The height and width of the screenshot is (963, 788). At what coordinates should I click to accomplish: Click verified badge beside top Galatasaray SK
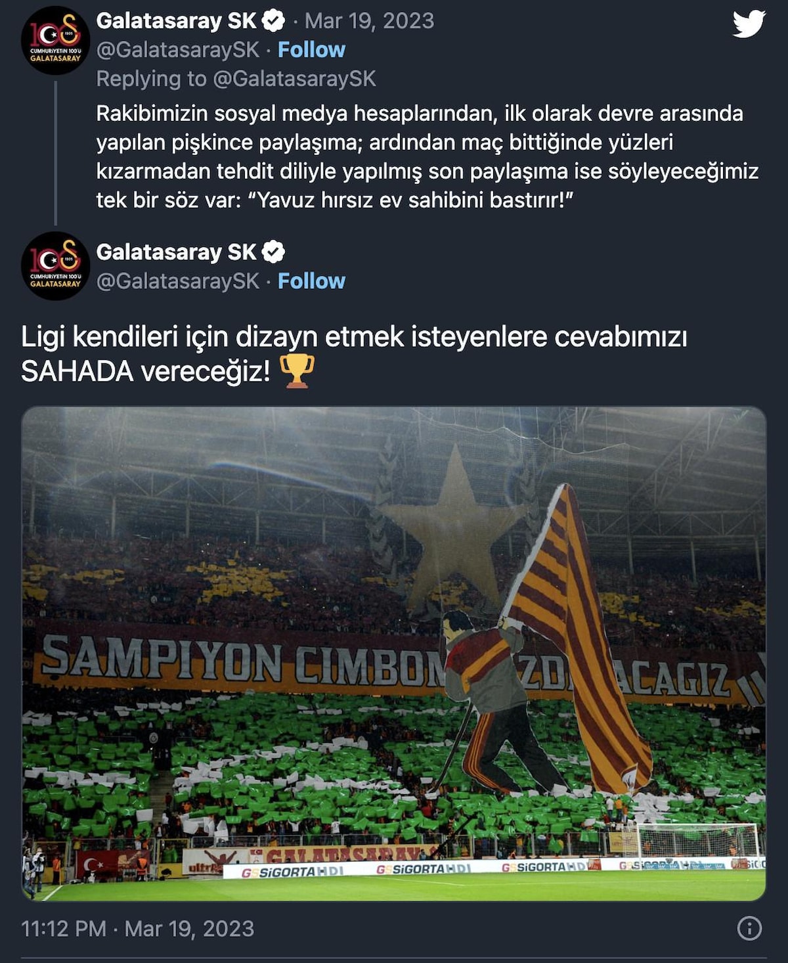pyautogui.click(x=273, y=21)
